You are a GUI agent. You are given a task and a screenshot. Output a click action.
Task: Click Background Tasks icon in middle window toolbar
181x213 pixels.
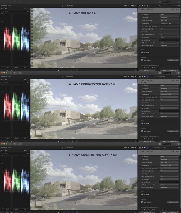(19, 73)
